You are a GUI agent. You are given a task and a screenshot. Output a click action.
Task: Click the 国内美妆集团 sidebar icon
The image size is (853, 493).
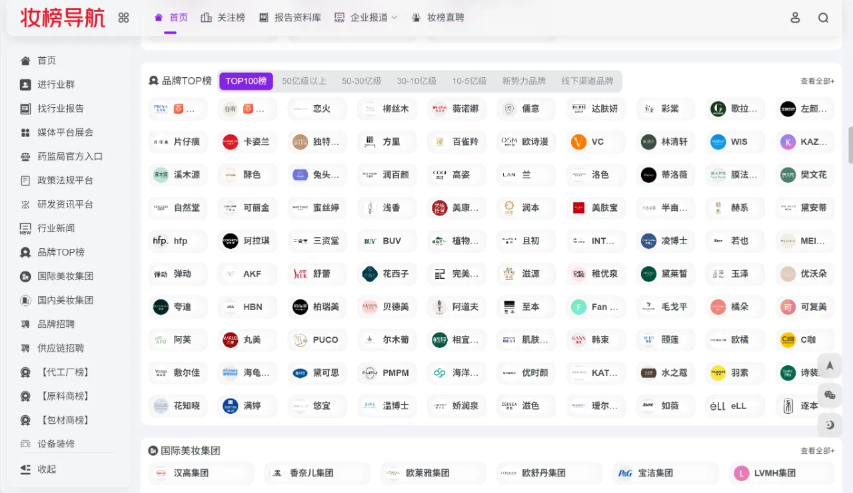click(25, 300)
